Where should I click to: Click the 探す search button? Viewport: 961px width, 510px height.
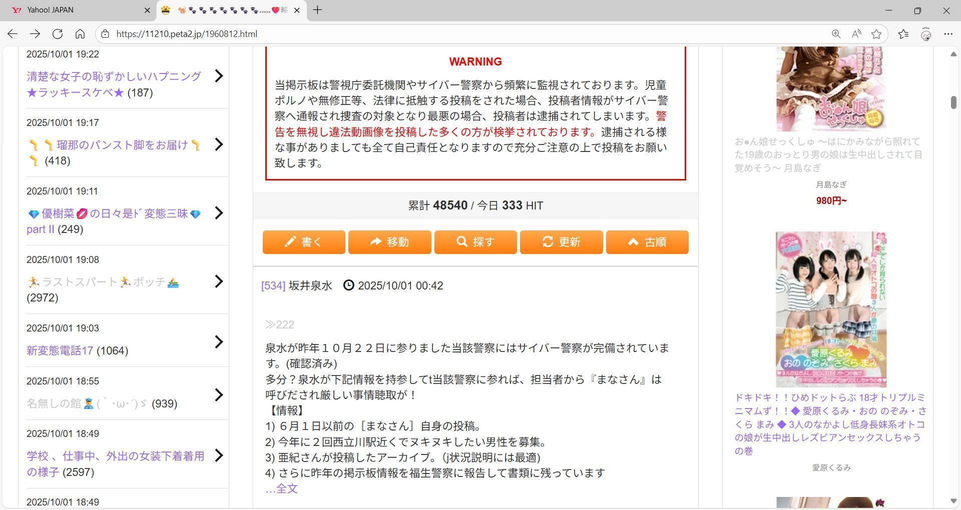point(475,242)
